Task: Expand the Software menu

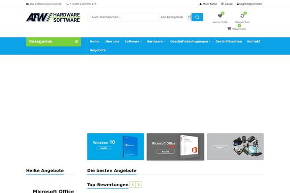Action: [133, 41]
